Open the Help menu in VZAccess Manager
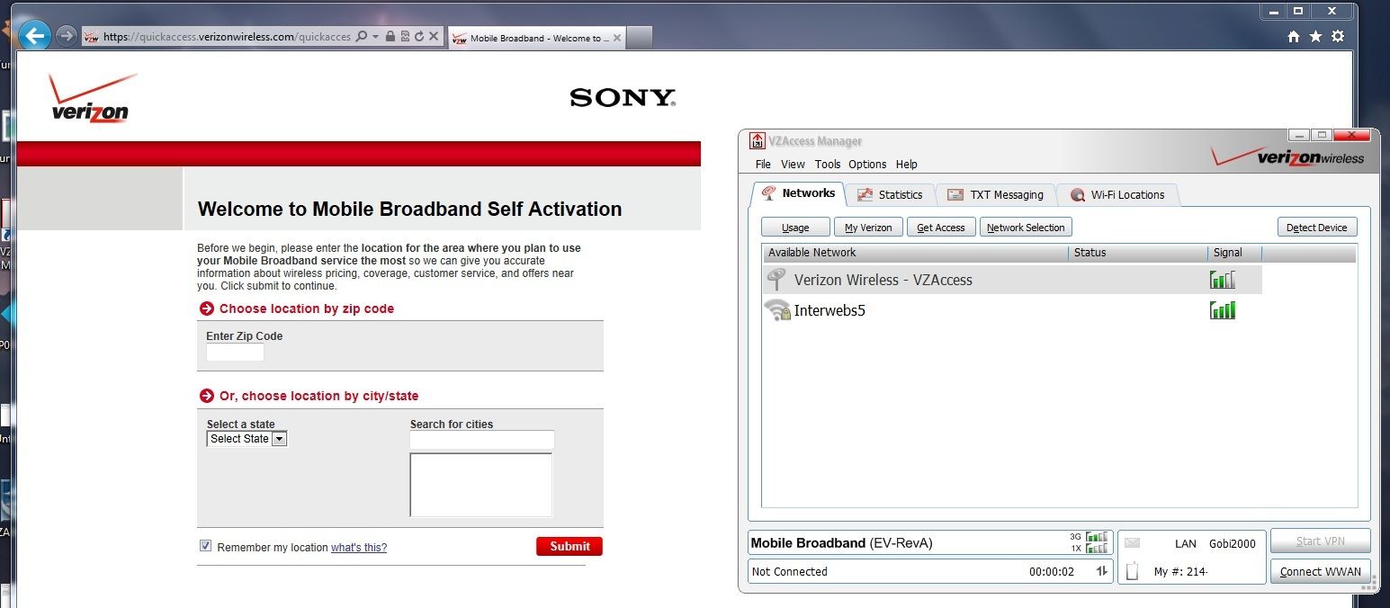Screen dimensions: 1390x608 tap(907, 165)
